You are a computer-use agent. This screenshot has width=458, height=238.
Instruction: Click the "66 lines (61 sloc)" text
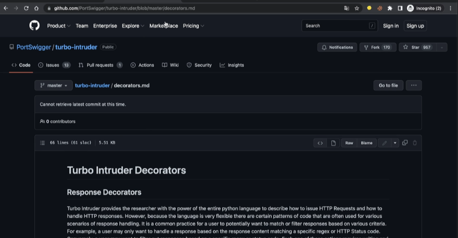(70, 143)
